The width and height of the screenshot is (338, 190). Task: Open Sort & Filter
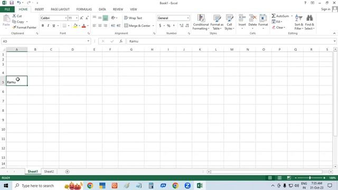[x=299, y=22]
